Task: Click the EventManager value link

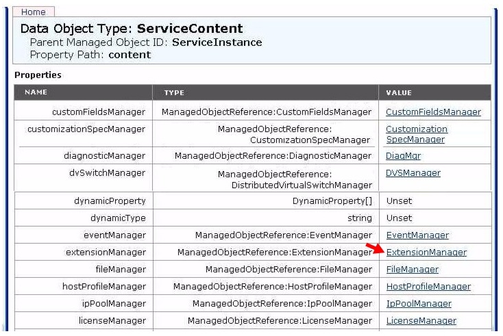Action: tap(417, 235)
